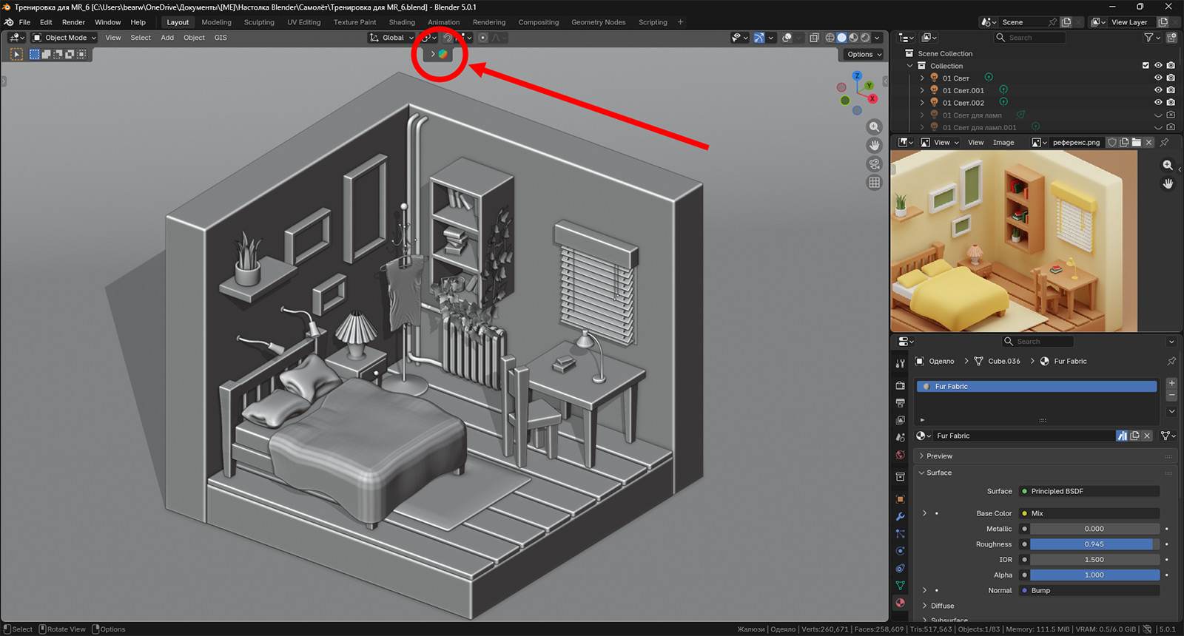
Task: Select the solid viewport shading mode
Action: point(841,38)
